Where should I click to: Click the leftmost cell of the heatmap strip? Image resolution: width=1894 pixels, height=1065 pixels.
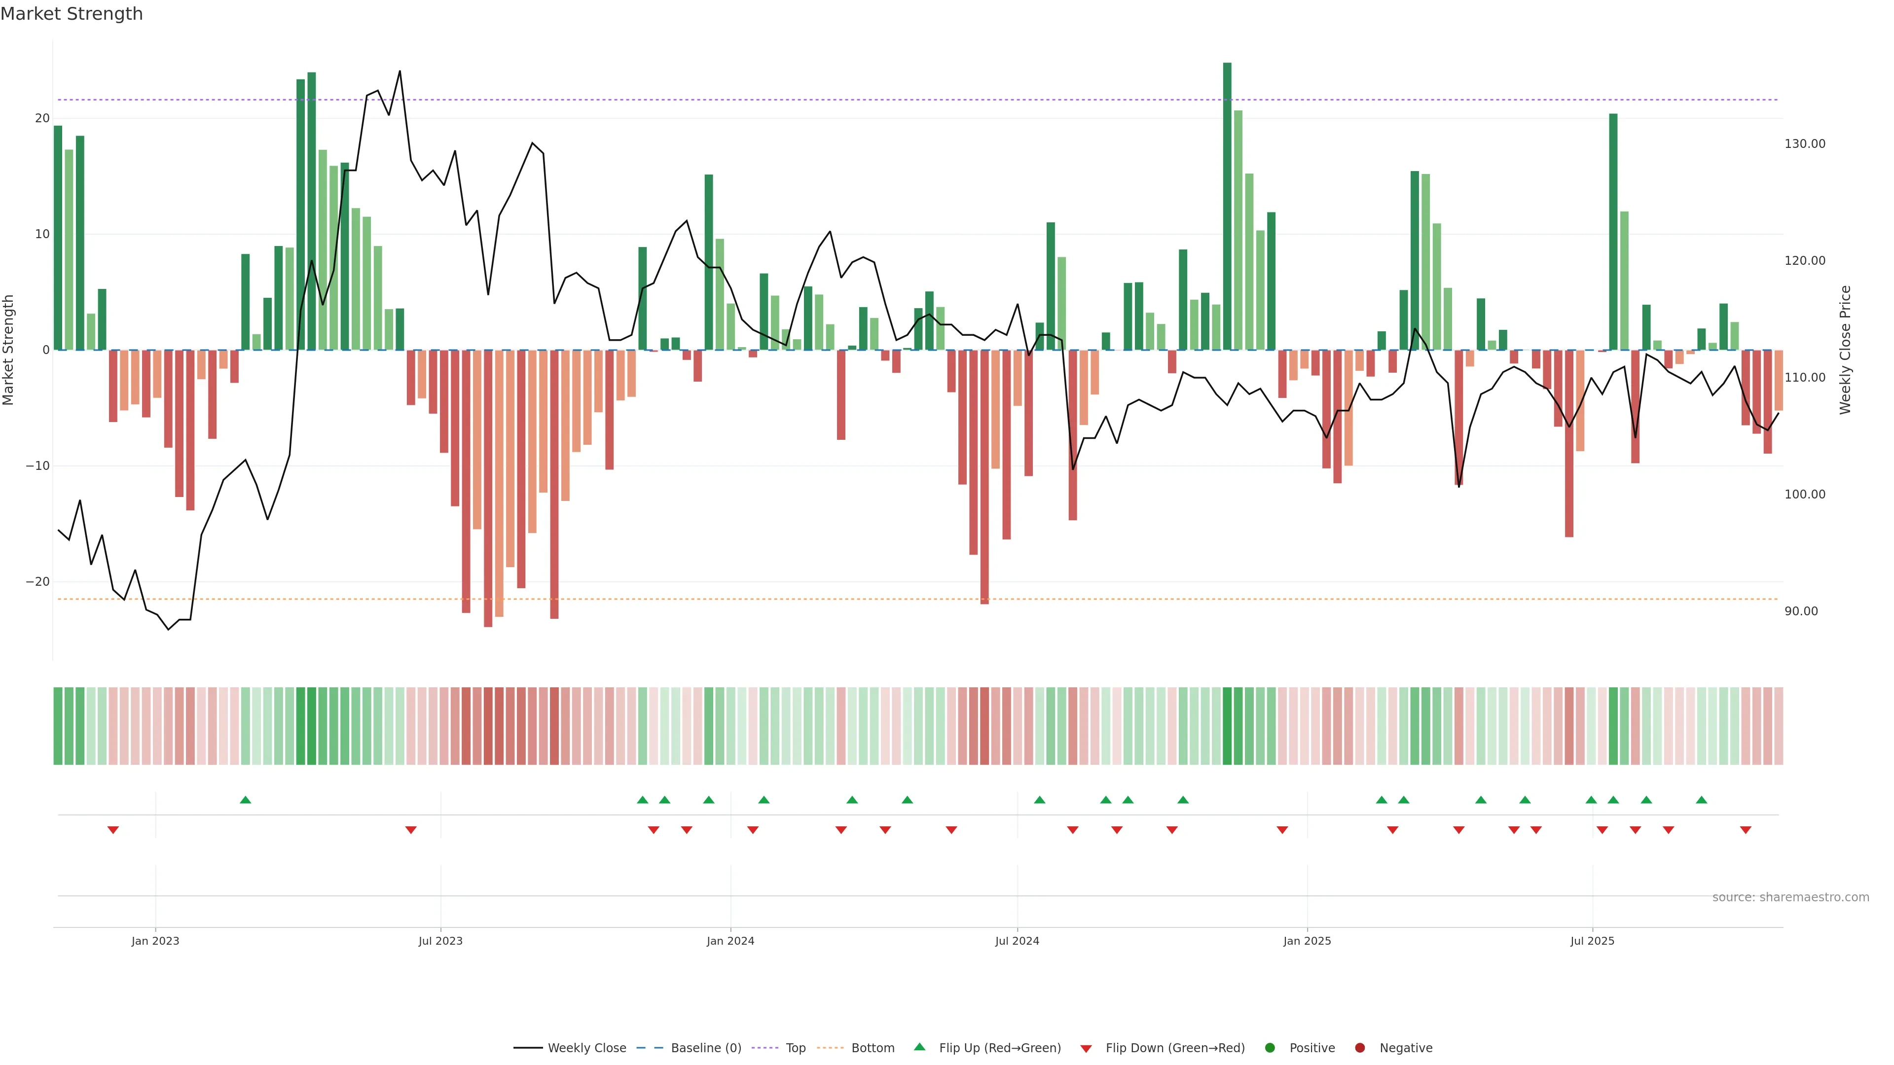tap(58, 726)
